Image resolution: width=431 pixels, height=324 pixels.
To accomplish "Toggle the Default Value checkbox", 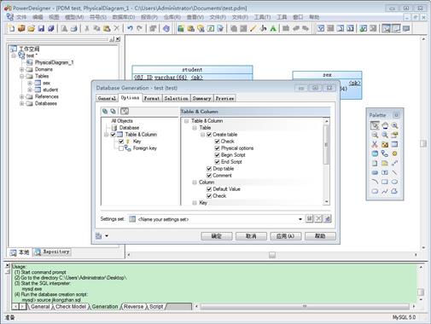I will tap(209, 189).
